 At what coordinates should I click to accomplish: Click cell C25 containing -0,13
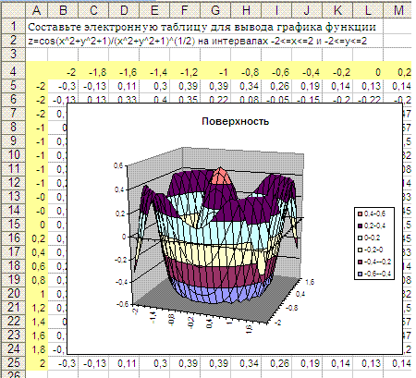click(93, 363)
